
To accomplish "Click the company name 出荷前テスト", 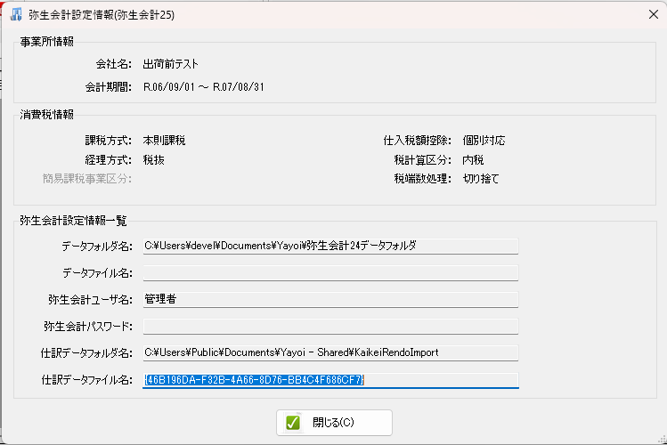I will (171, 64).
